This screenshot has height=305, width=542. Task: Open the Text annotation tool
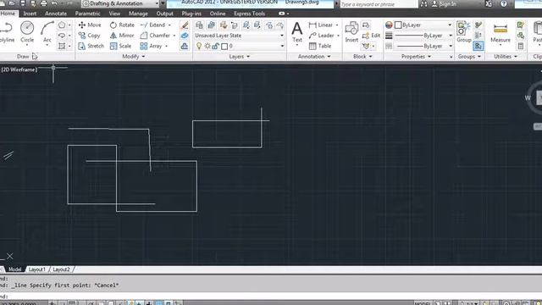pos(297,32)
